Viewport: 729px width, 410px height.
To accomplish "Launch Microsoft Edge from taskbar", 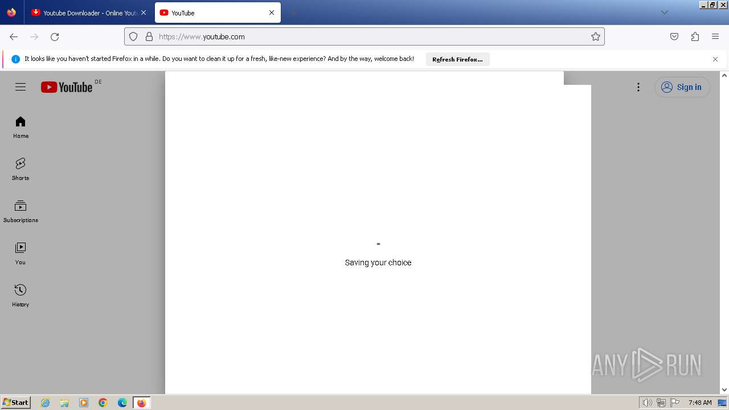I will click(122, 403).
